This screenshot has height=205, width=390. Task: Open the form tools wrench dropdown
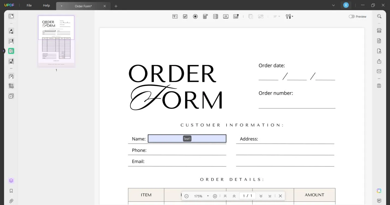pyautogui.click(x=289, y=16)
